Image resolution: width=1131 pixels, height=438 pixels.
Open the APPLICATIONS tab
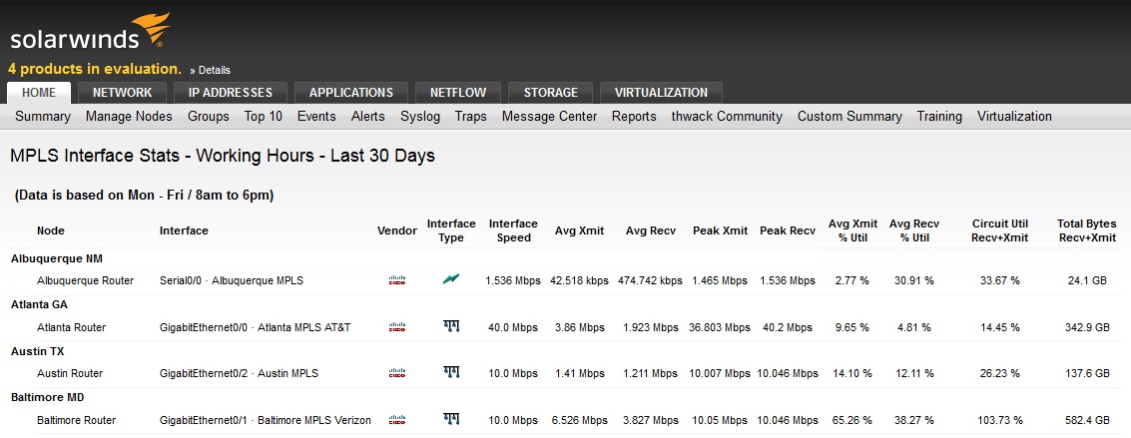351,92
